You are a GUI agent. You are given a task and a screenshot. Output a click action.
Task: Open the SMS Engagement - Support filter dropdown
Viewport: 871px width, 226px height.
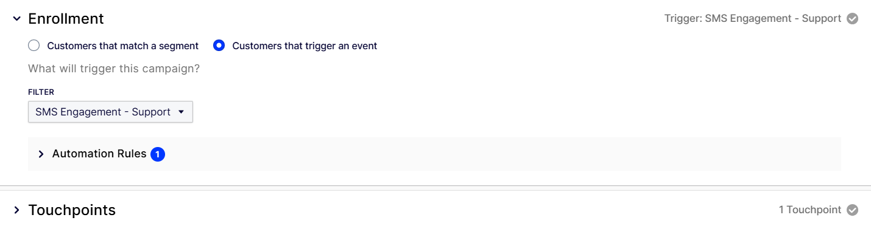point(110,112)
